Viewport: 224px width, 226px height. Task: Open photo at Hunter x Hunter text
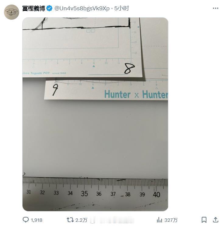pyautogui.click(x=136, y=95)
